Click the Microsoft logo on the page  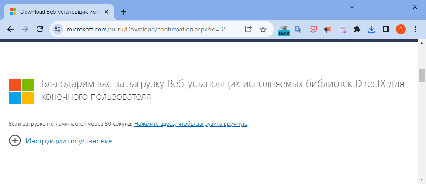click(x=21, y=92)
